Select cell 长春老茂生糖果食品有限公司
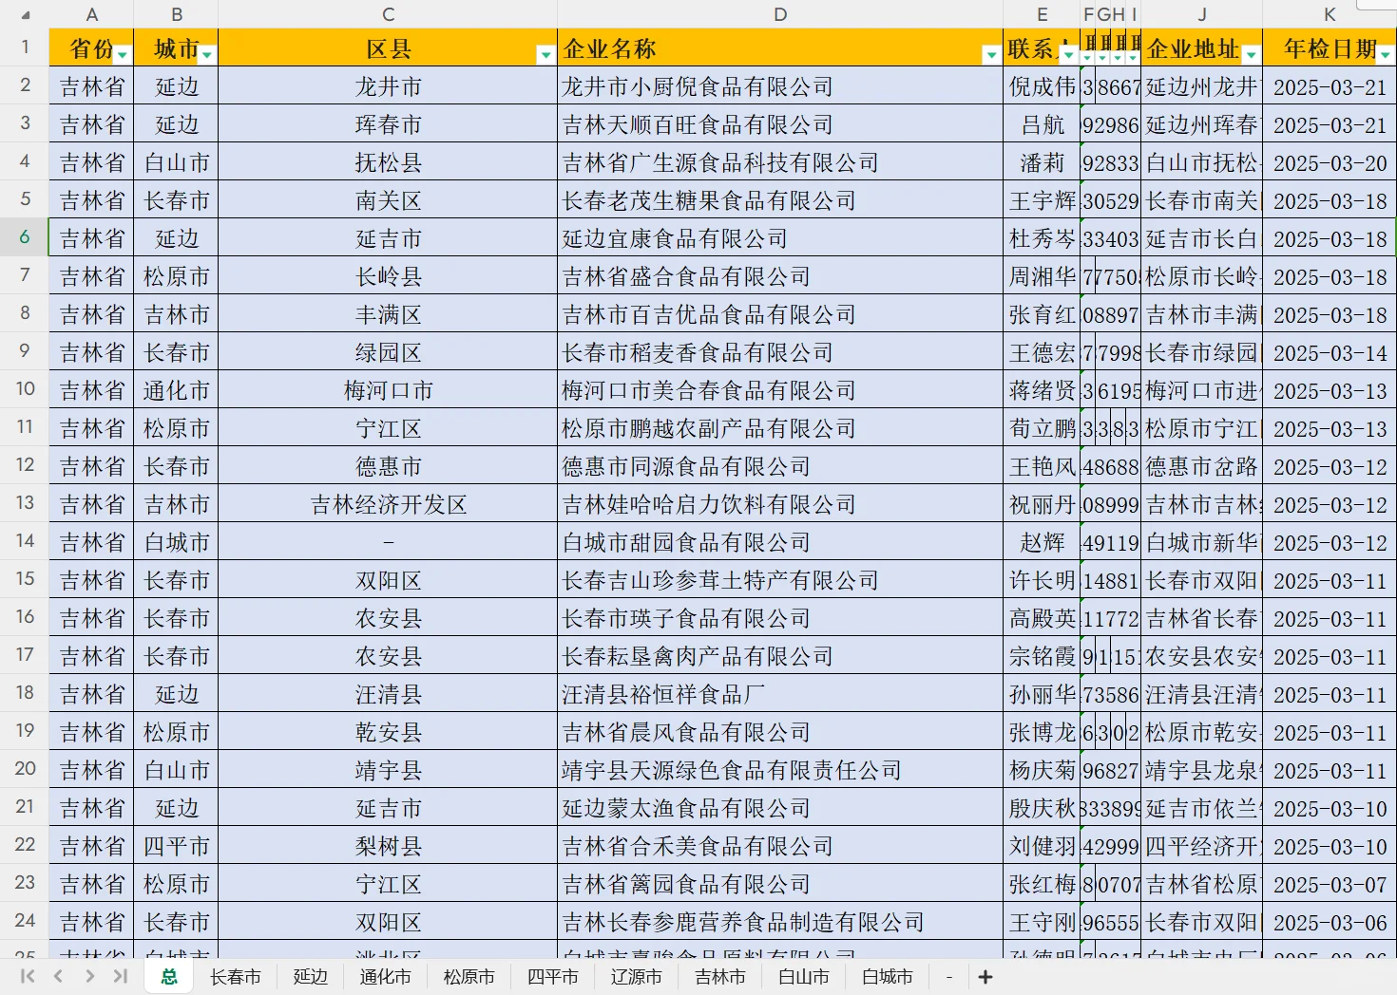This screenshot has height=995, width=1397. pos(780,199)
